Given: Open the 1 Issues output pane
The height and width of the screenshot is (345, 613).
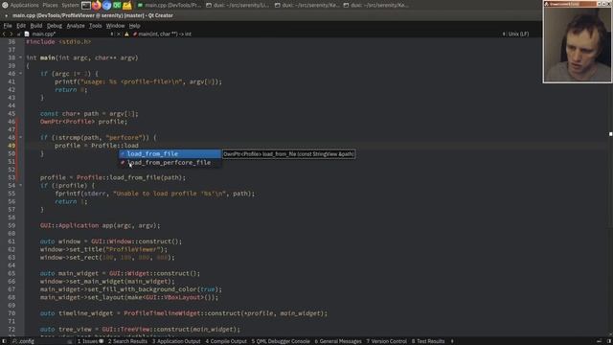Looking at the screenshot, I should coord(90,341).
